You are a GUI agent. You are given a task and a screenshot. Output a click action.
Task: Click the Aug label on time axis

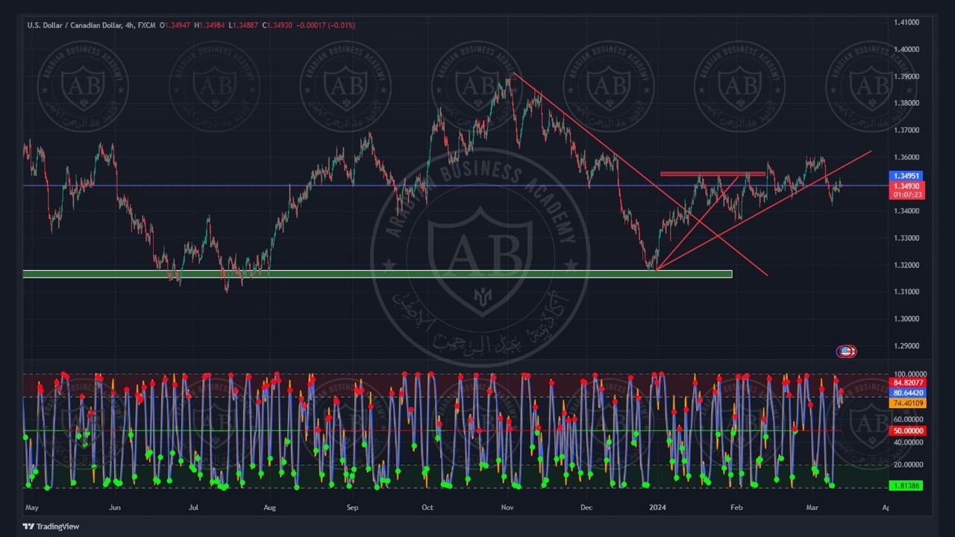click(x=270, y=508)
